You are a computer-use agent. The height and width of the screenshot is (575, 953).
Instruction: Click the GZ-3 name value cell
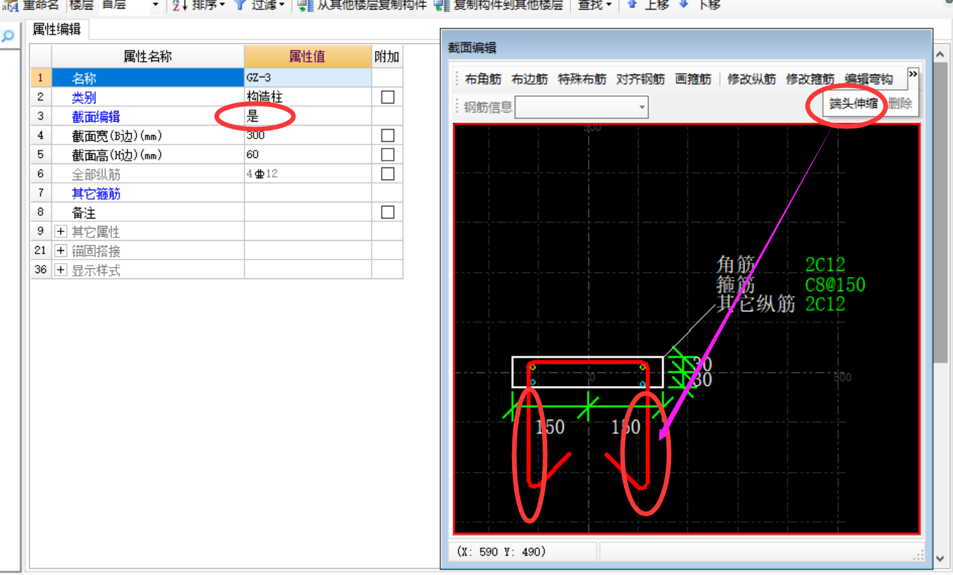tap(308, 78)
